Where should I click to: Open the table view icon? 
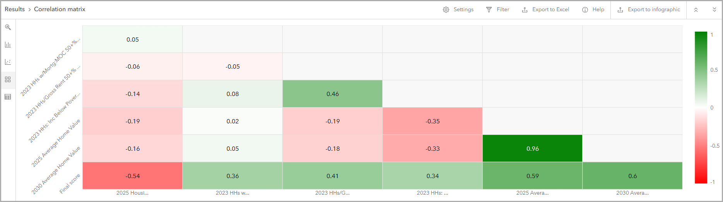8,97
